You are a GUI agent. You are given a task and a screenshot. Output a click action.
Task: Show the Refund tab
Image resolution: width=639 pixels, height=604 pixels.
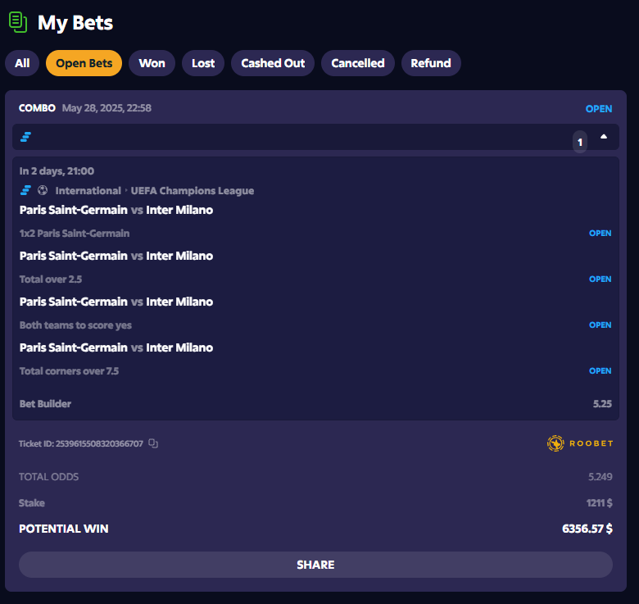(x=431, y=63)
